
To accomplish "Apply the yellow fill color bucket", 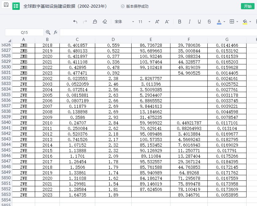I will (245, 22).
